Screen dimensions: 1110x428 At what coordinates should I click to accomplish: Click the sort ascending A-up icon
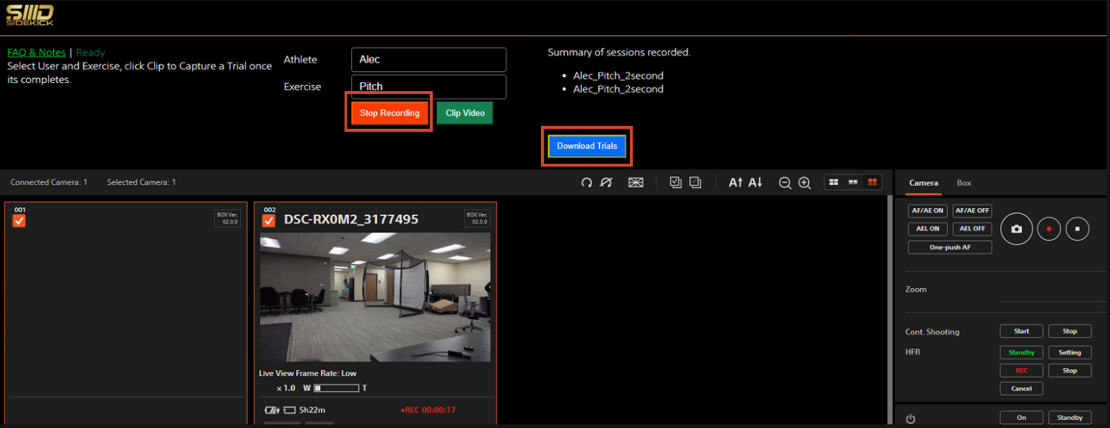[x=735, y=182]
